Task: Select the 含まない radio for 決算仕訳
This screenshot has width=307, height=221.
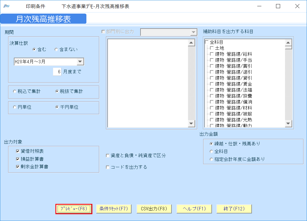Action: coord(56,49)
